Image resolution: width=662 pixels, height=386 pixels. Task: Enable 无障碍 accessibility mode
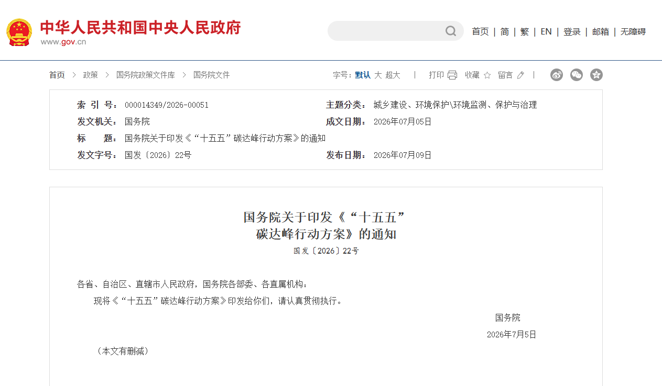coord(633,32)
